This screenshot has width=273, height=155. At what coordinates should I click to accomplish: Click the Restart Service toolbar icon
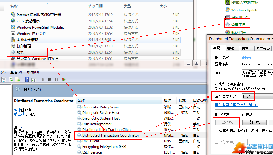[63, 79]
